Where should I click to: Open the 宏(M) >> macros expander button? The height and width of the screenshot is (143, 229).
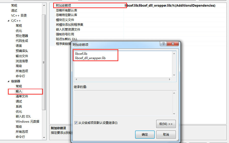(166, 124)
